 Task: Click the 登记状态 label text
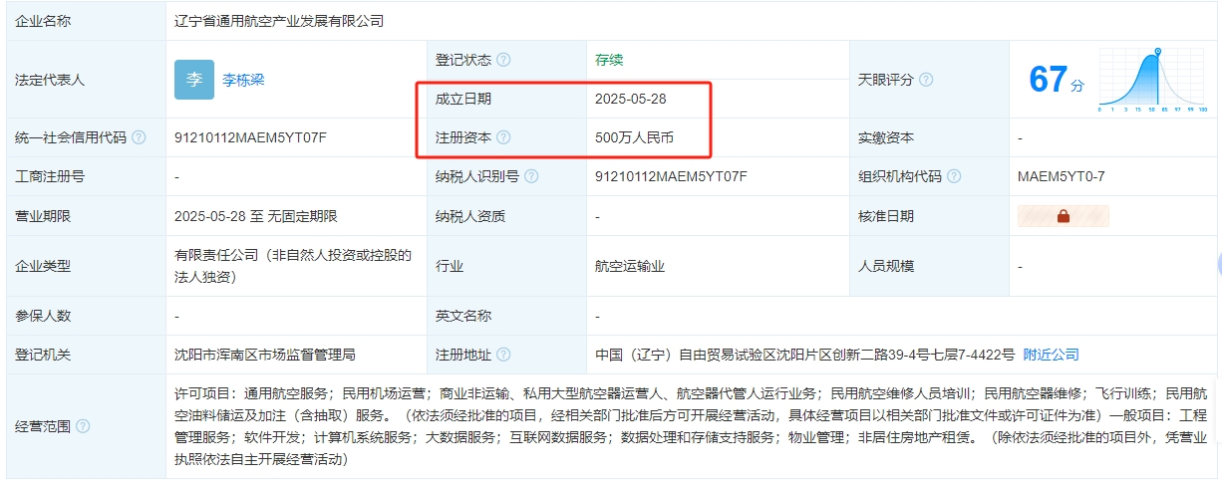(x=463, y=60)
